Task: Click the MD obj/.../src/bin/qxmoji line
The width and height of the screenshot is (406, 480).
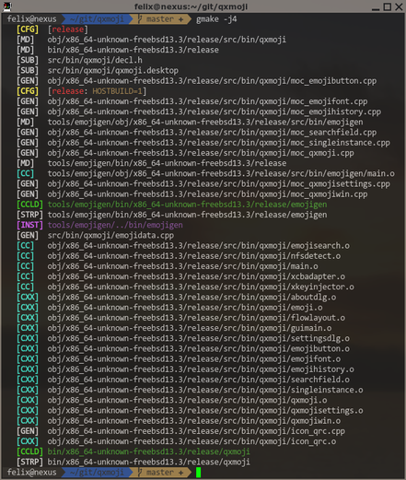Action: (x=151, y=40)
